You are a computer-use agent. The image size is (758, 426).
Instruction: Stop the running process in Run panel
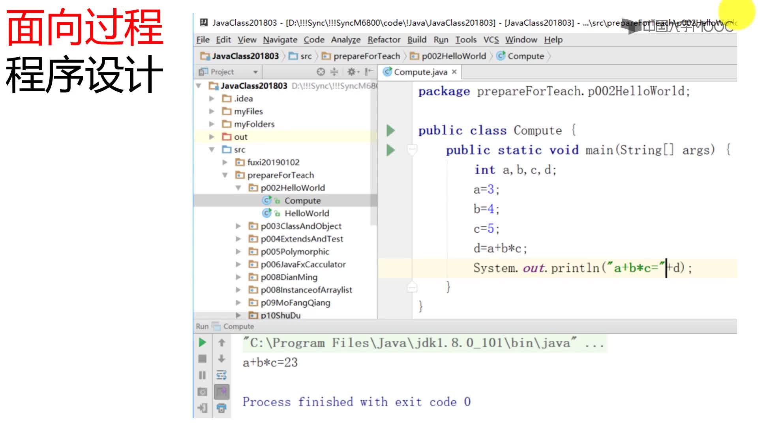pos(203,359)
